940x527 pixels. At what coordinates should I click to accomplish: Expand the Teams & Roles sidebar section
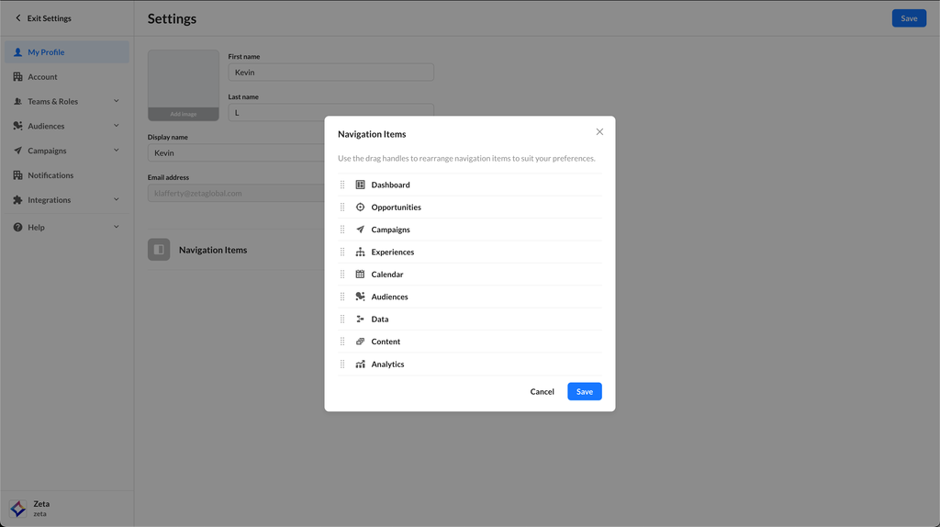pyautogui.click(x=116, y=101)
